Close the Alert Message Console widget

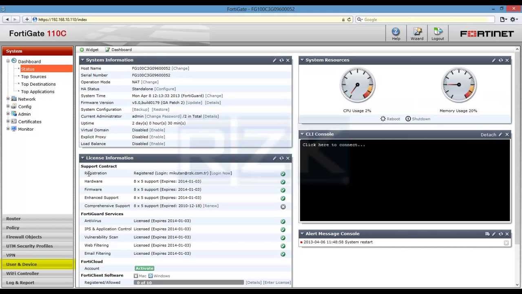[x=507, y=234]
